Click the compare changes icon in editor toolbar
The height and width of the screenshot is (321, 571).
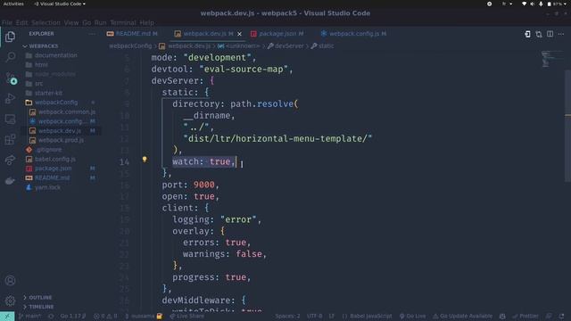pos(539,34)
